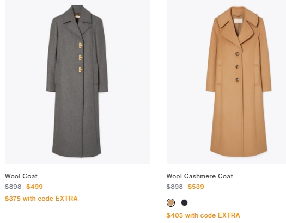
Task: Click the top button on camel coat
Action: coord(238,54)
